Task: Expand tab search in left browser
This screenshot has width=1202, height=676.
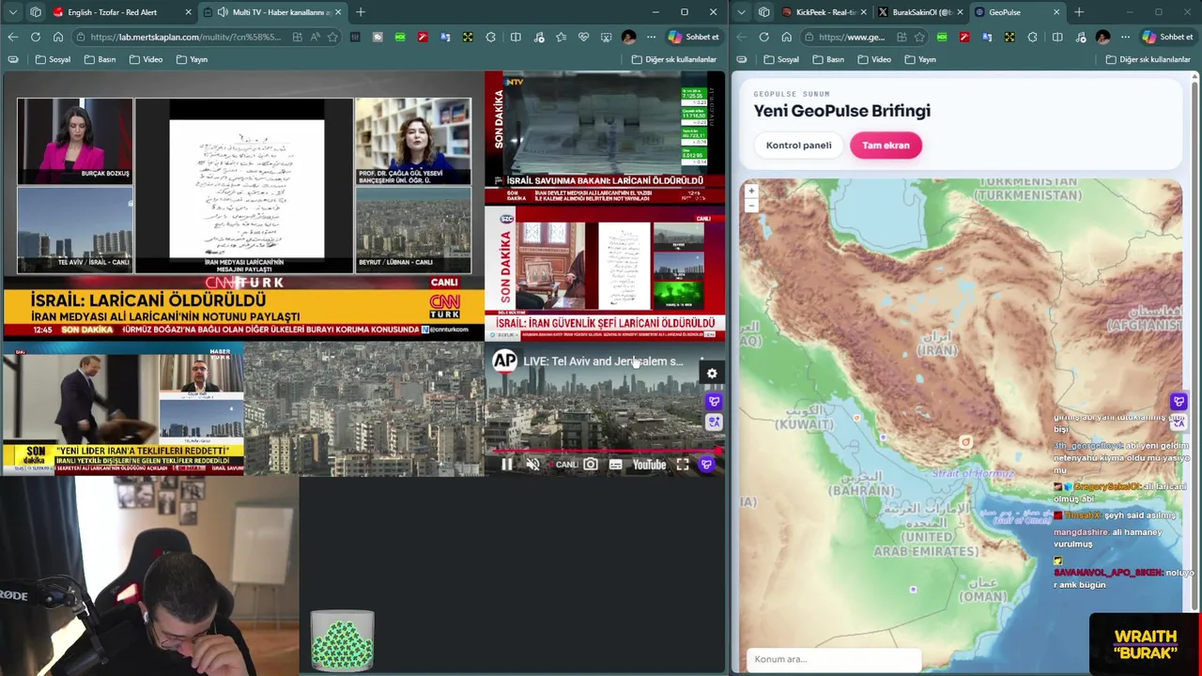Action: (x=12, y=12)
